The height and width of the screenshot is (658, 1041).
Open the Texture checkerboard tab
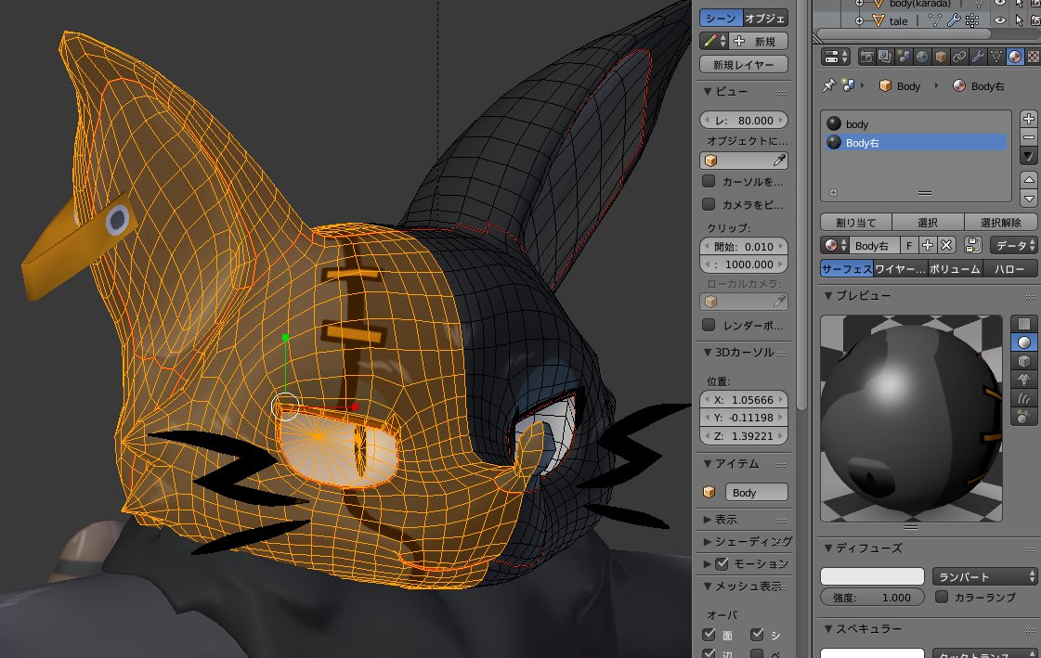(1033, 57)
